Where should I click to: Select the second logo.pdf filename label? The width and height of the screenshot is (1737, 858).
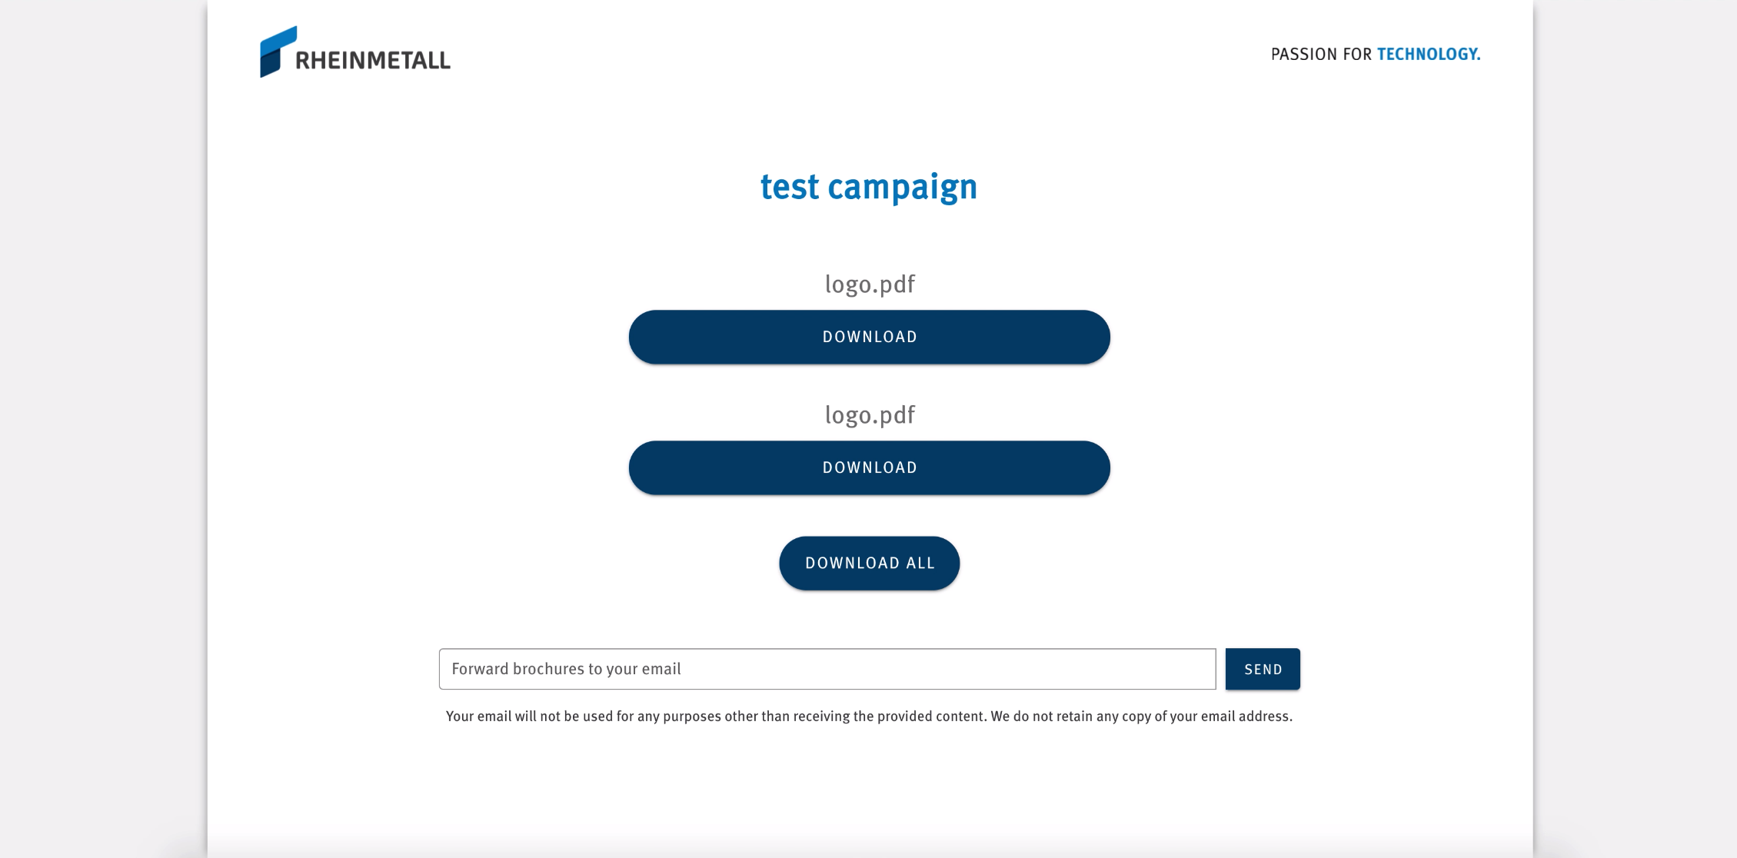click(x=870, y=415)
